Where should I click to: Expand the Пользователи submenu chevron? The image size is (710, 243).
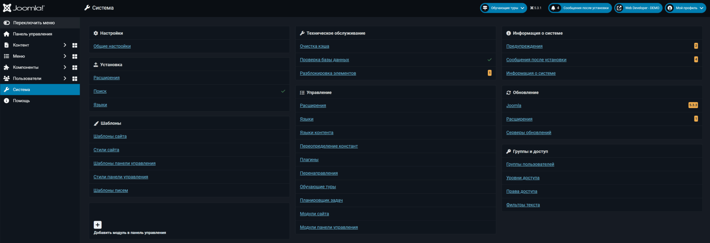click(x=65, y=78)
